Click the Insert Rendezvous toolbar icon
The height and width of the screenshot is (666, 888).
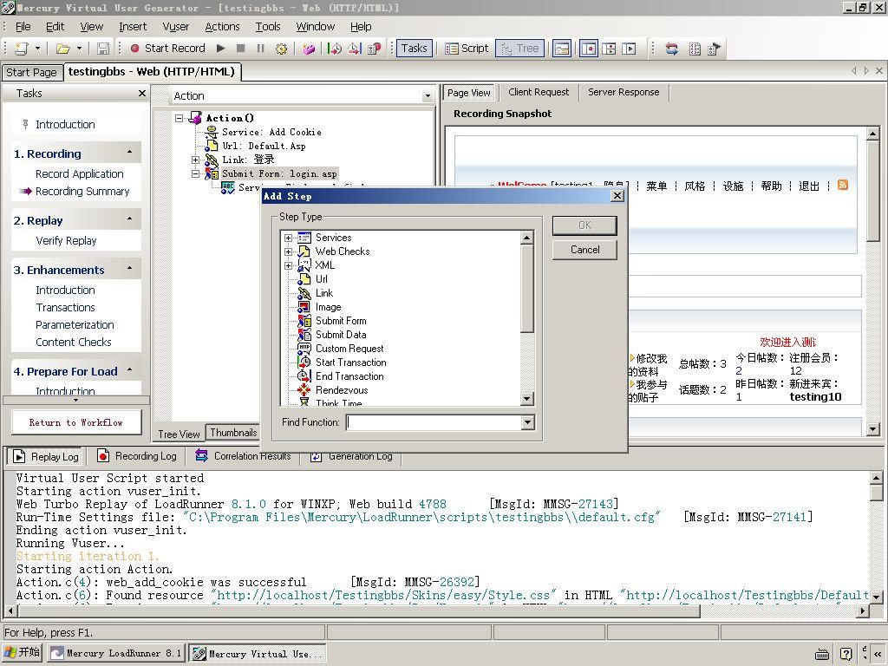(x=375, y=49)
